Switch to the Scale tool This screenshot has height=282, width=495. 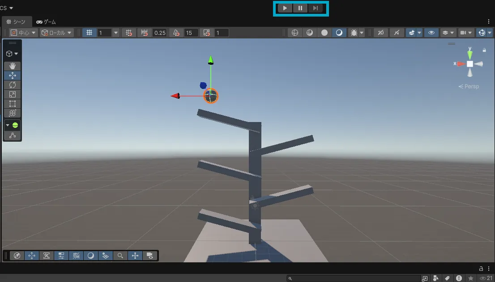pos(12,94)
